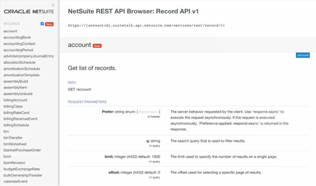
Task: Select the amortizationSchedule record
Action: tap(21, 69)
